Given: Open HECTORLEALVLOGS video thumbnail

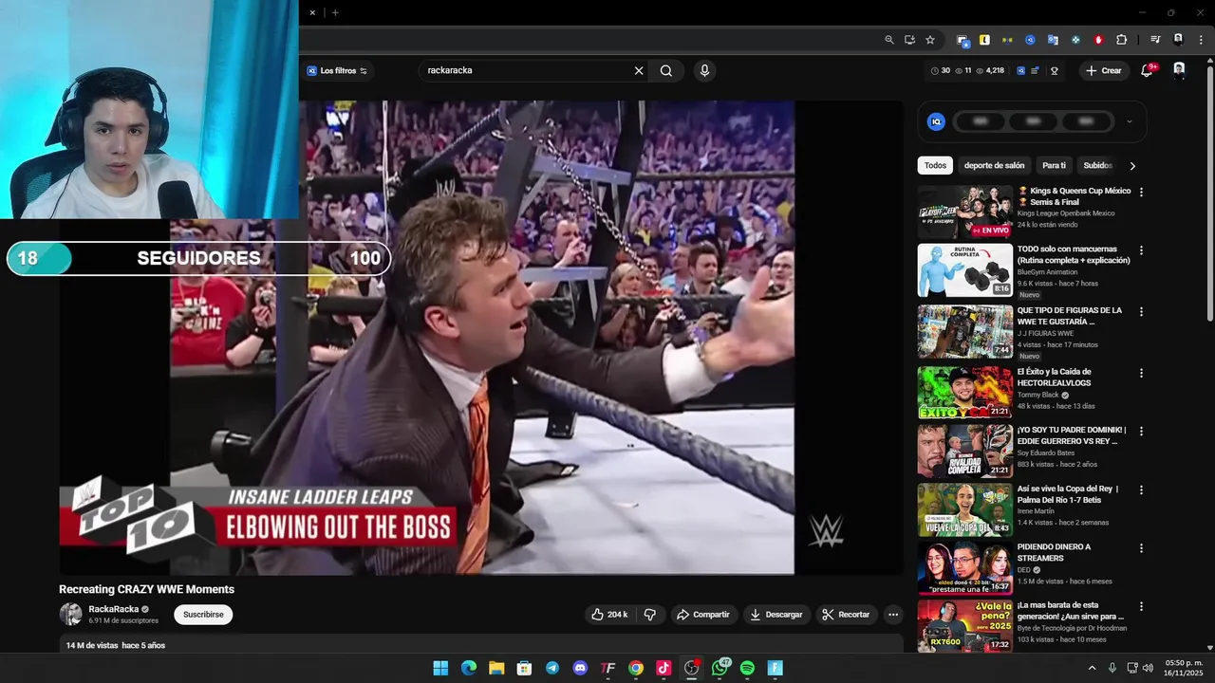Looking at the screenshot, I should (x=964, y=393).
